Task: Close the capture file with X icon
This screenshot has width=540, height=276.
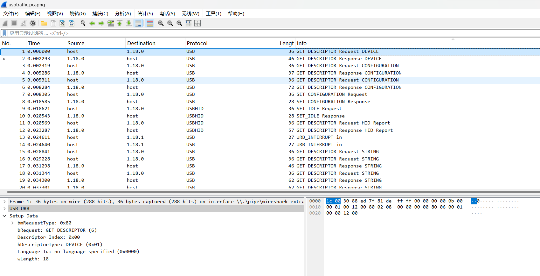Action: click(x=62, y=23)
